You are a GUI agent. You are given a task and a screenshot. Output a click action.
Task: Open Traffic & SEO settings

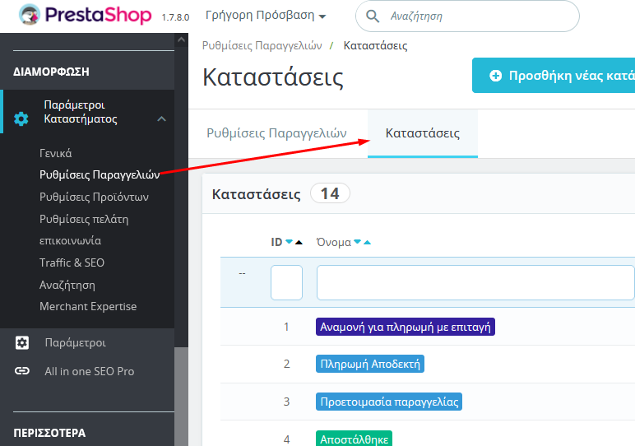72,262
